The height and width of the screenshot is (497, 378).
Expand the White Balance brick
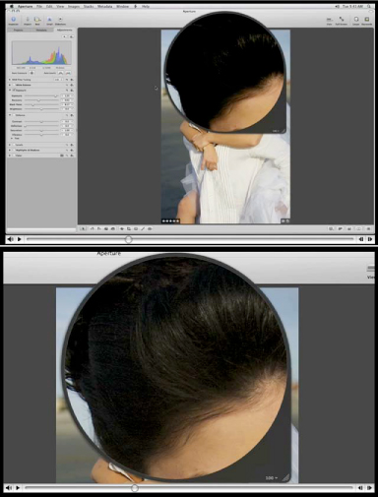click(x=10, y=85)
